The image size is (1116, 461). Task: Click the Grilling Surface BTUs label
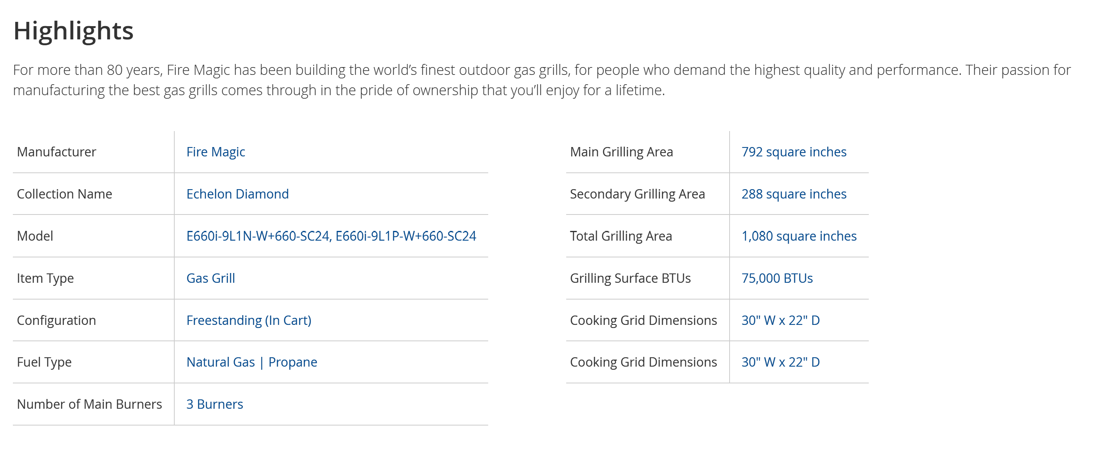coord(630,278)
